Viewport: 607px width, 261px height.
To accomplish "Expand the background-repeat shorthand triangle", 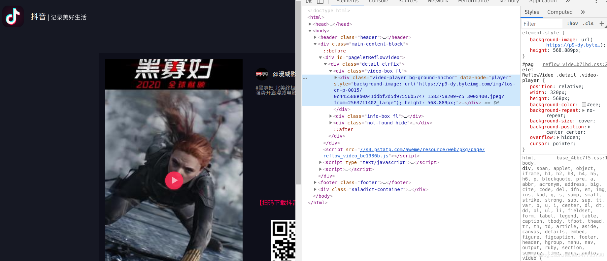I will (x=583, y=110).
